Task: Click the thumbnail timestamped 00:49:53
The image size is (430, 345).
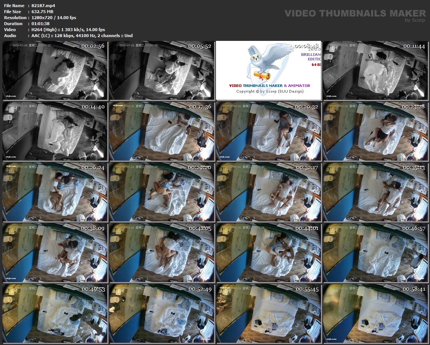Action: point(55,314)
